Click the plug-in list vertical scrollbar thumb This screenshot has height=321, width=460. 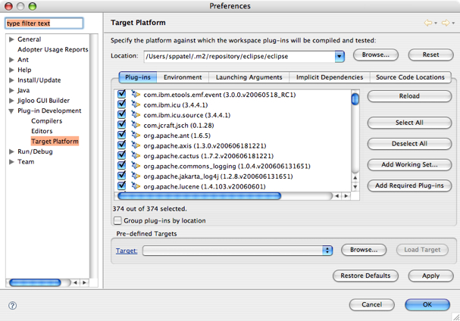(355, 98)
